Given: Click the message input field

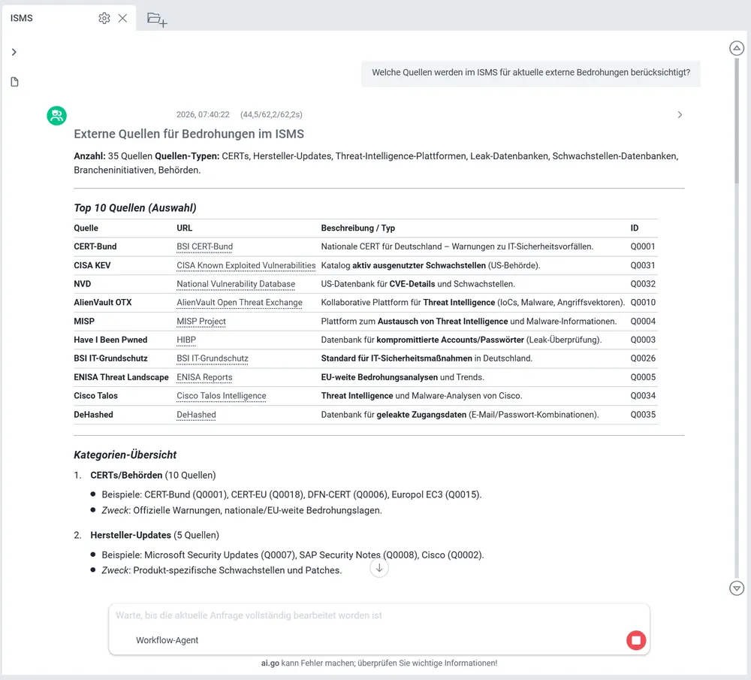Looking at the screenshot, I should tap(379, 615).
